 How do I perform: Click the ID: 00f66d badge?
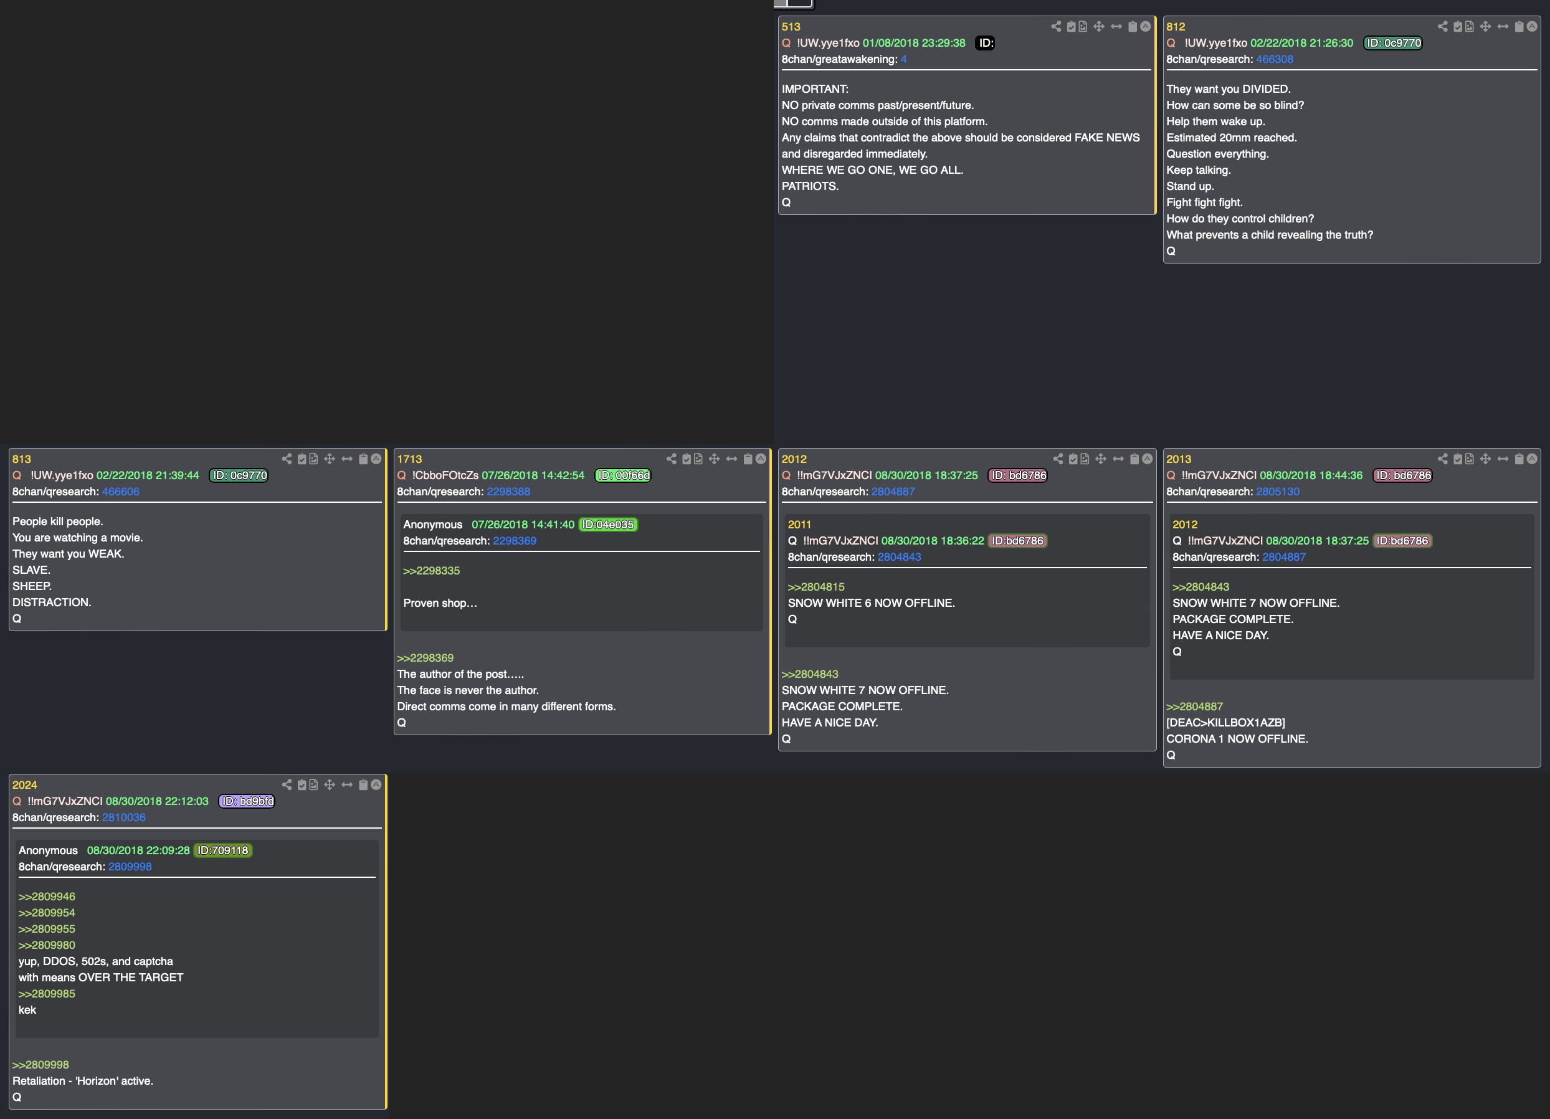[623, 475]
